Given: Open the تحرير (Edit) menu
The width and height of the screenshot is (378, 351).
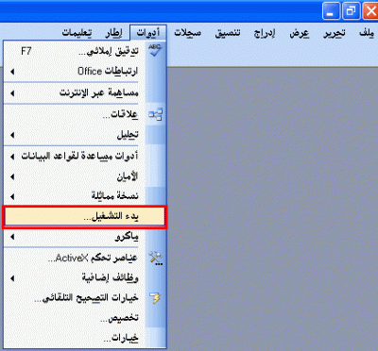Looking at the screenshot, I should coord(335,33).
